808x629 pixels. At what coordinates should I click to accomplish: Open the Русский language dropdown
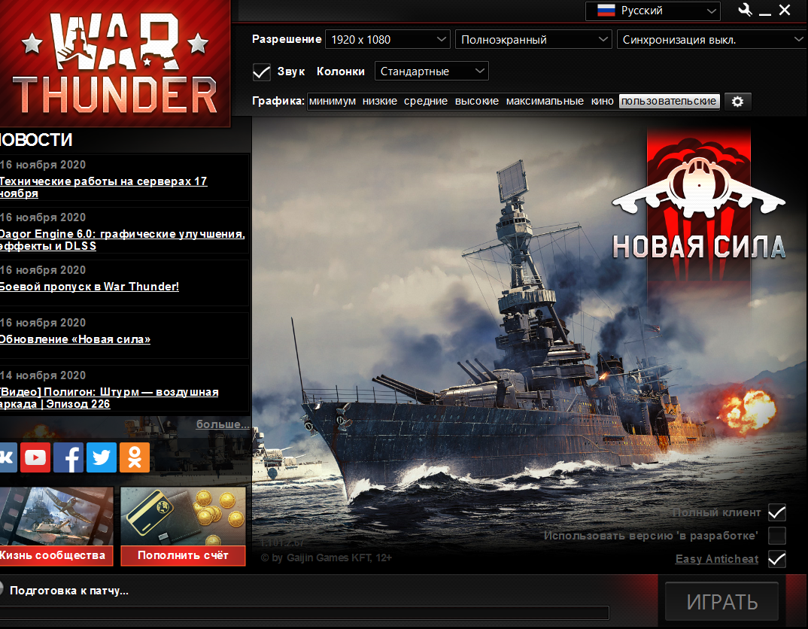[653, 11]
